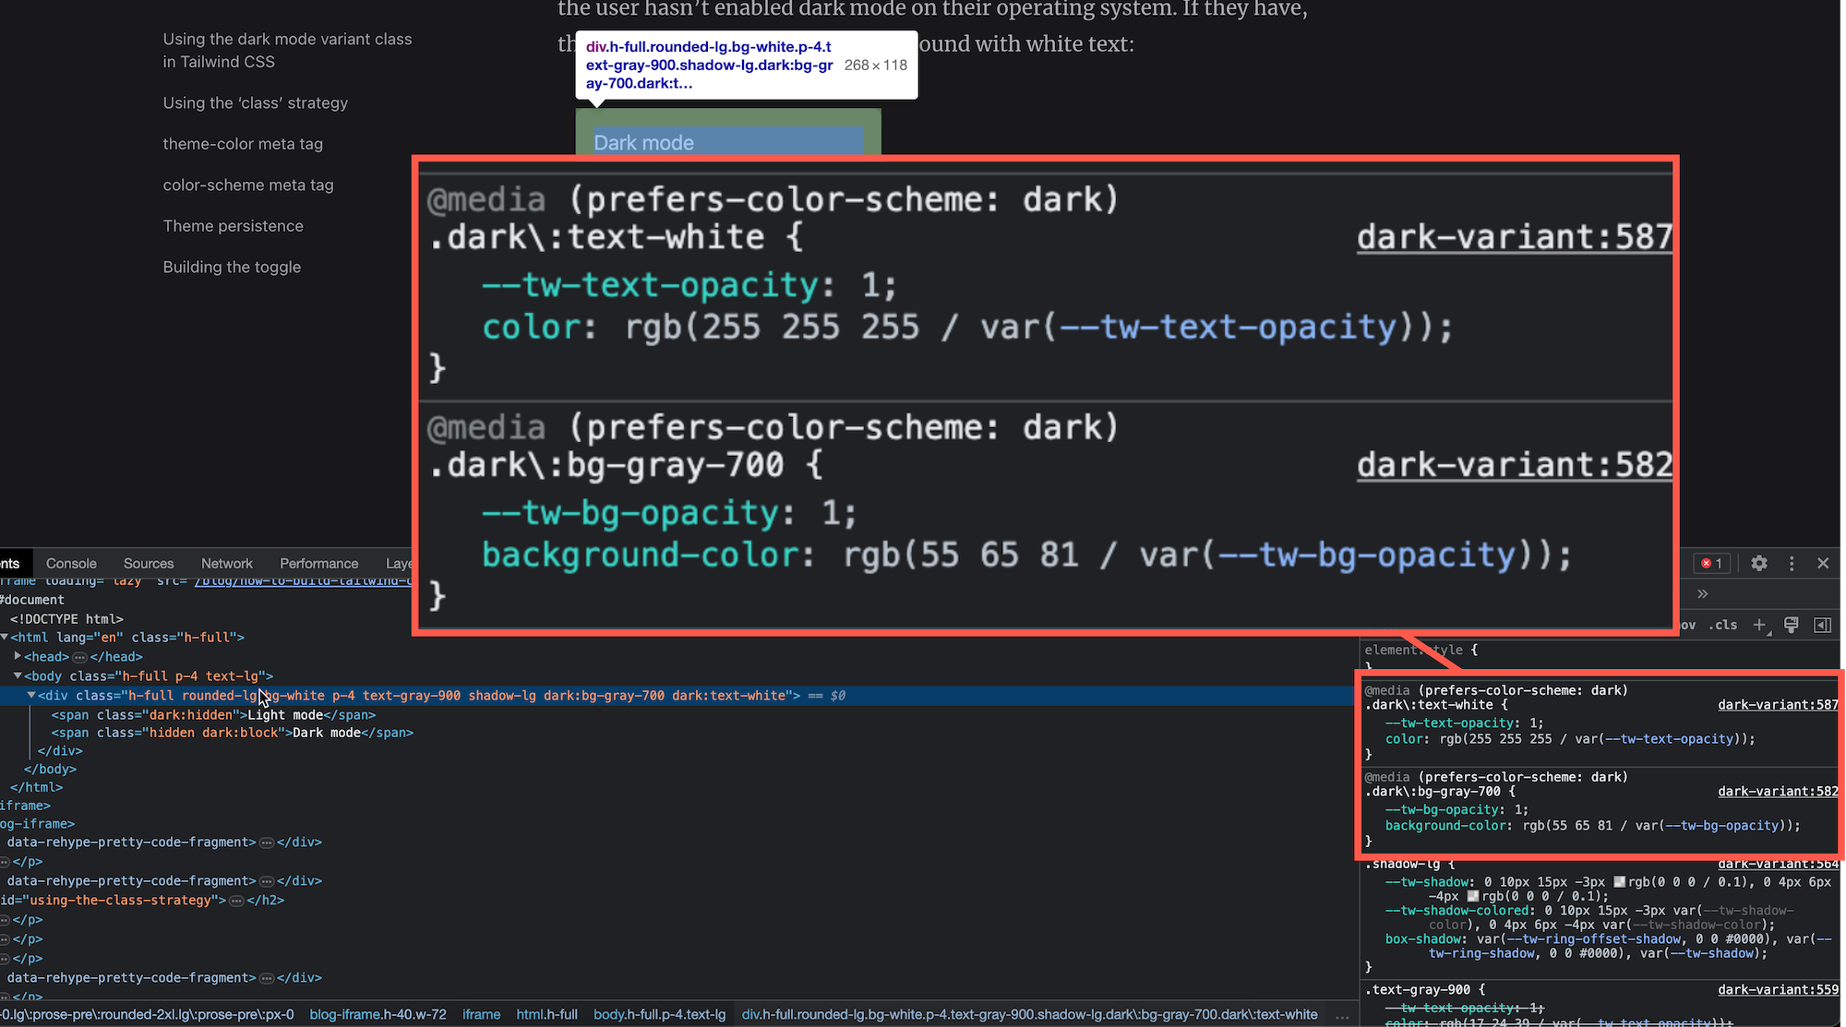The height and width of the screenshot is (1027, 1846).
Task: Switch to the Network tab
Action: click(x=226, y=563)
